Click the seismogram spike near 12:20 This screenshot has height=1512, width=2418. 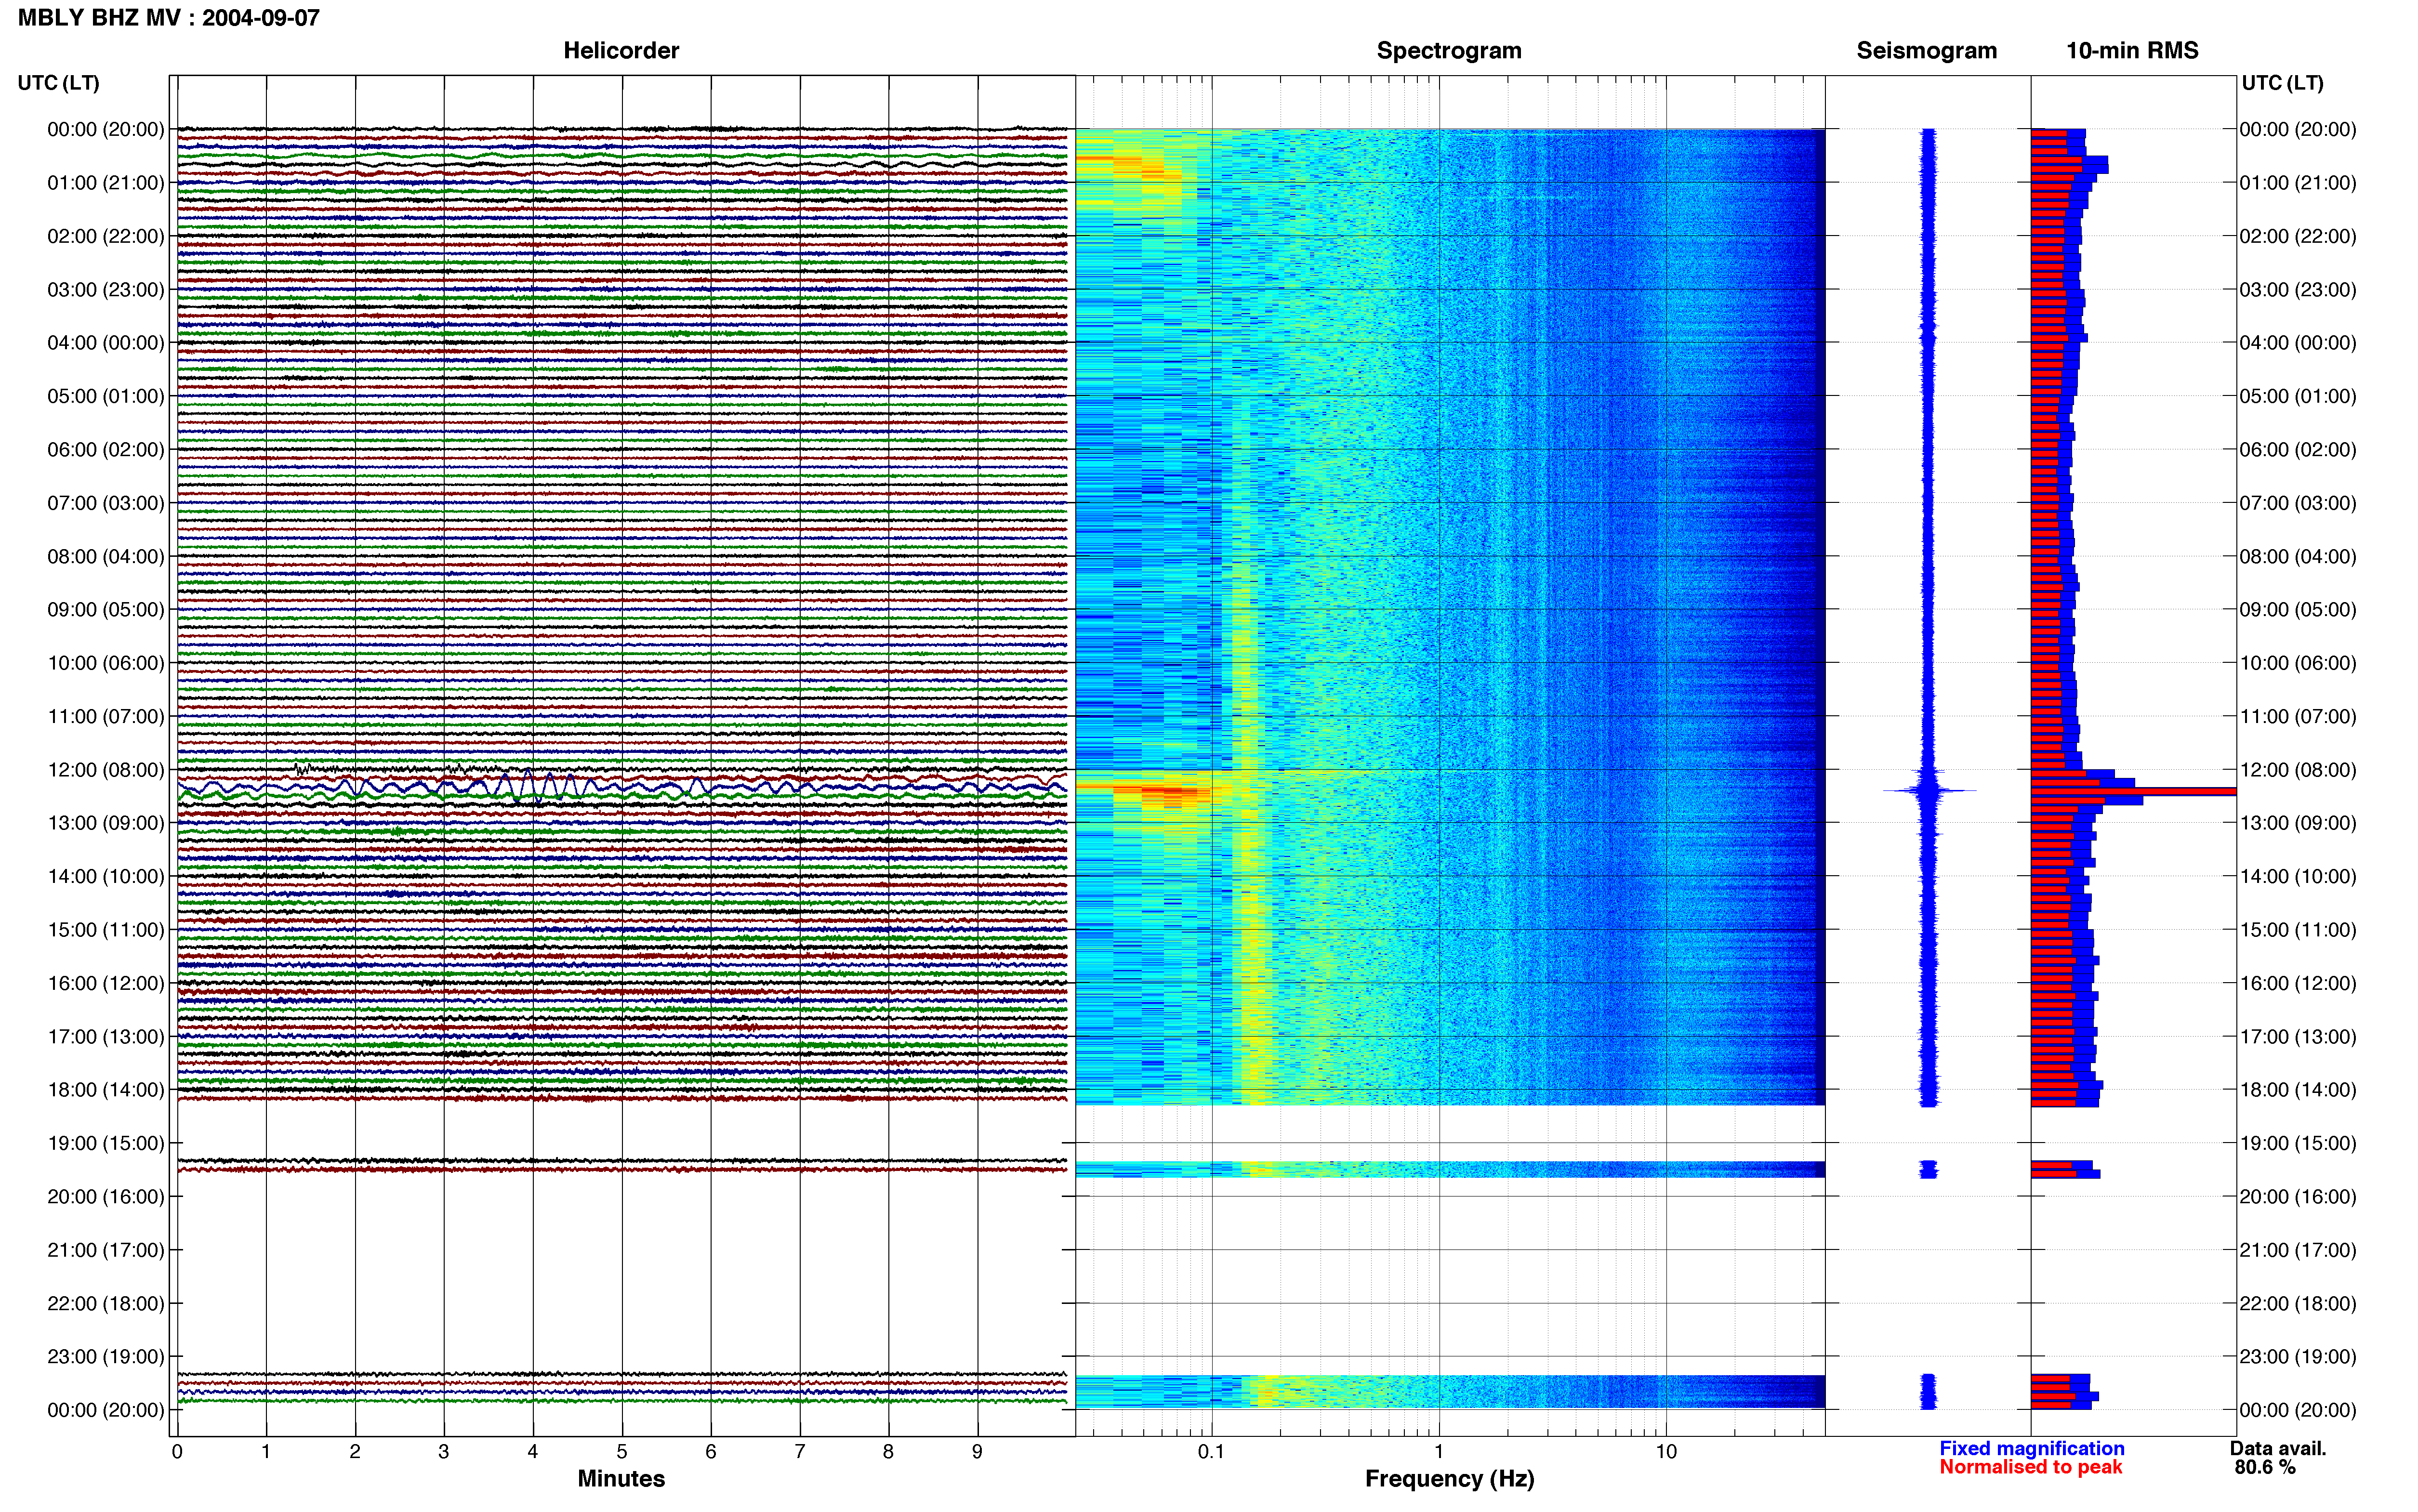point(1929,791)
